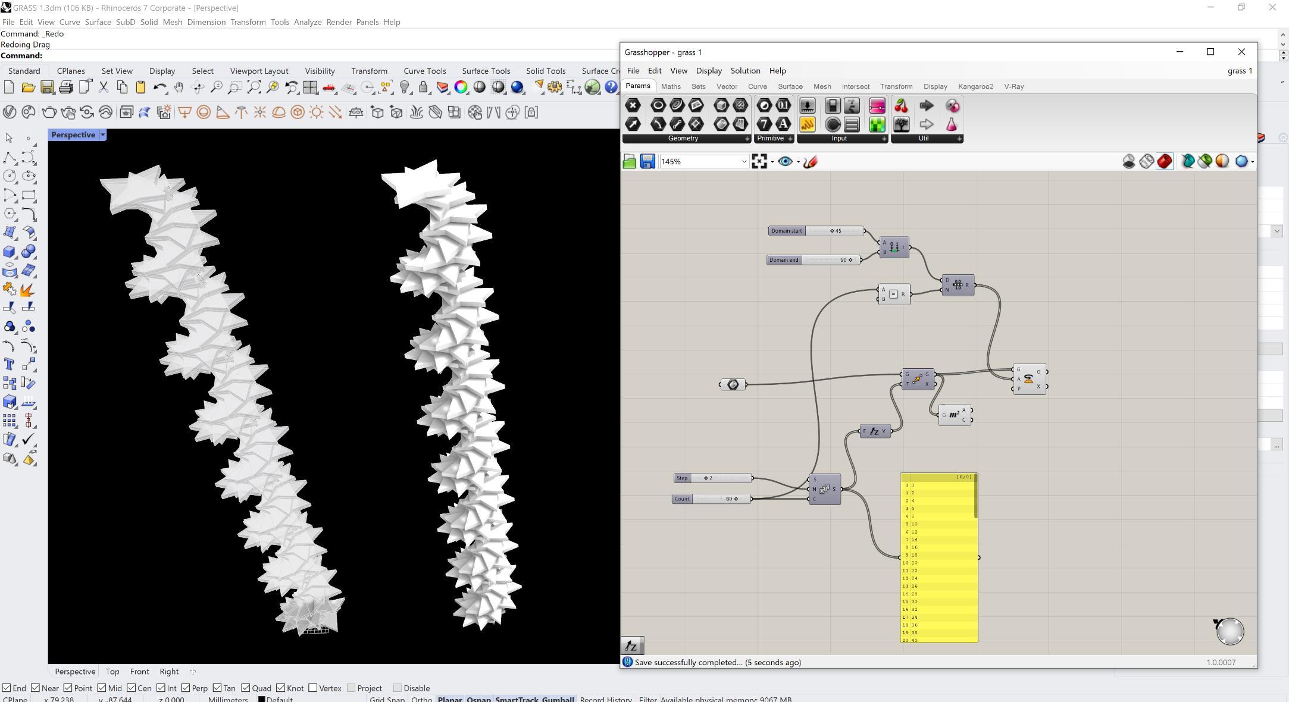The width and height of the screenshot is (1289, 702).
Task: Select the Number Slider component icon
Action: coord(807,106)
